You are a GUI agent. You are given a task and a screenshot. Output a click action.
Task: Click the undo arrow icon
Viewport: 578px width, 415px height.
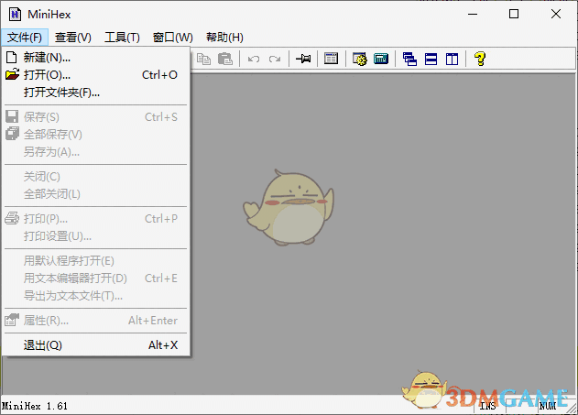pyautogui.click(x=253, y=59)
